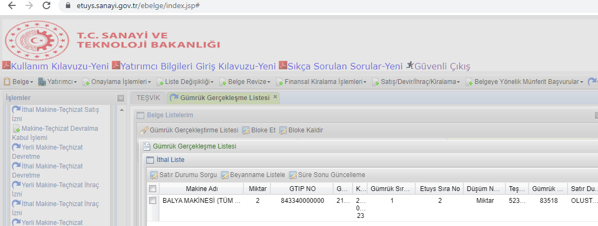The width and height of the screenshot is (598, 226).
Task: Click Satır Durumu Sorgu button
Action: point(184,175)
